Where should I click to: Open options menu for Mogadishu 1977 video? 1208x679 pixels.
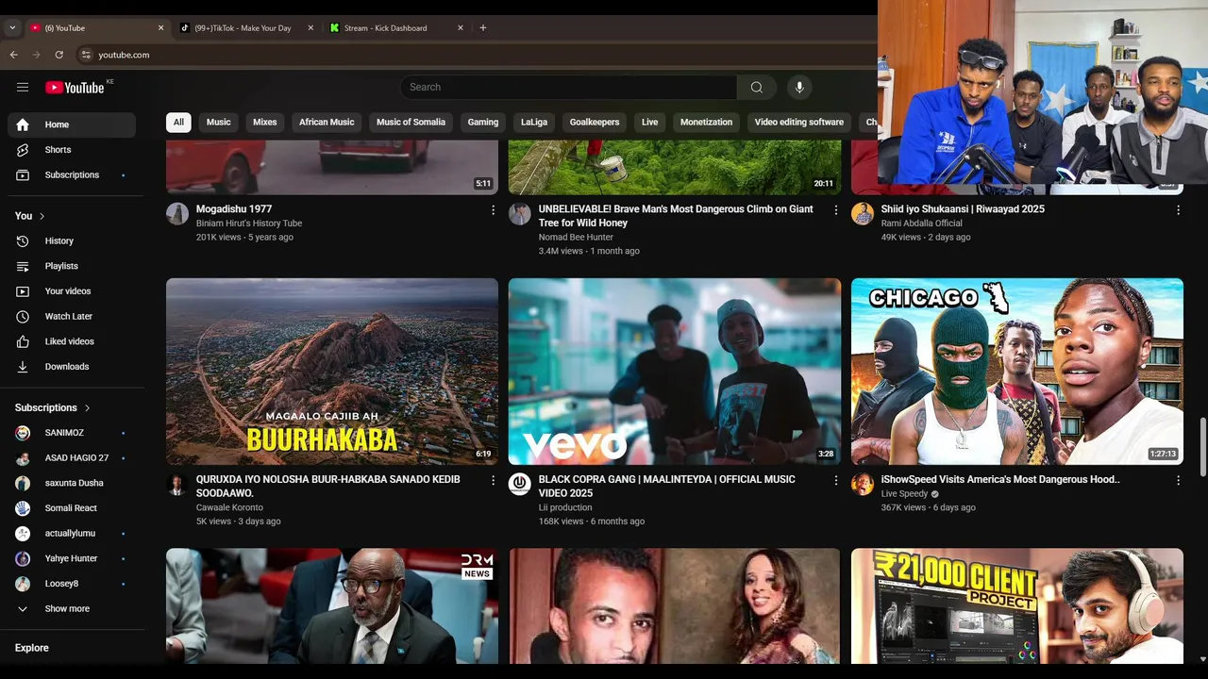(493, 210)
